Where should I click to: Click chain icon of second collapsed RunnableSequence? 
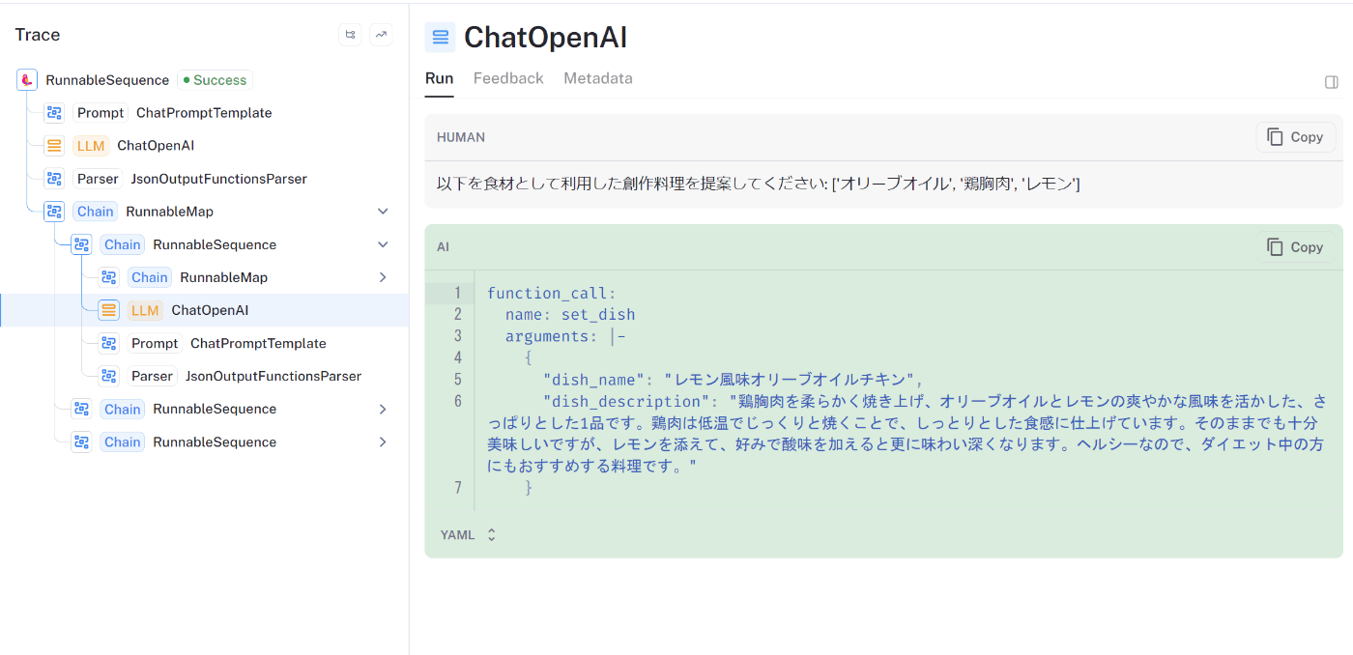pos(81,409)
